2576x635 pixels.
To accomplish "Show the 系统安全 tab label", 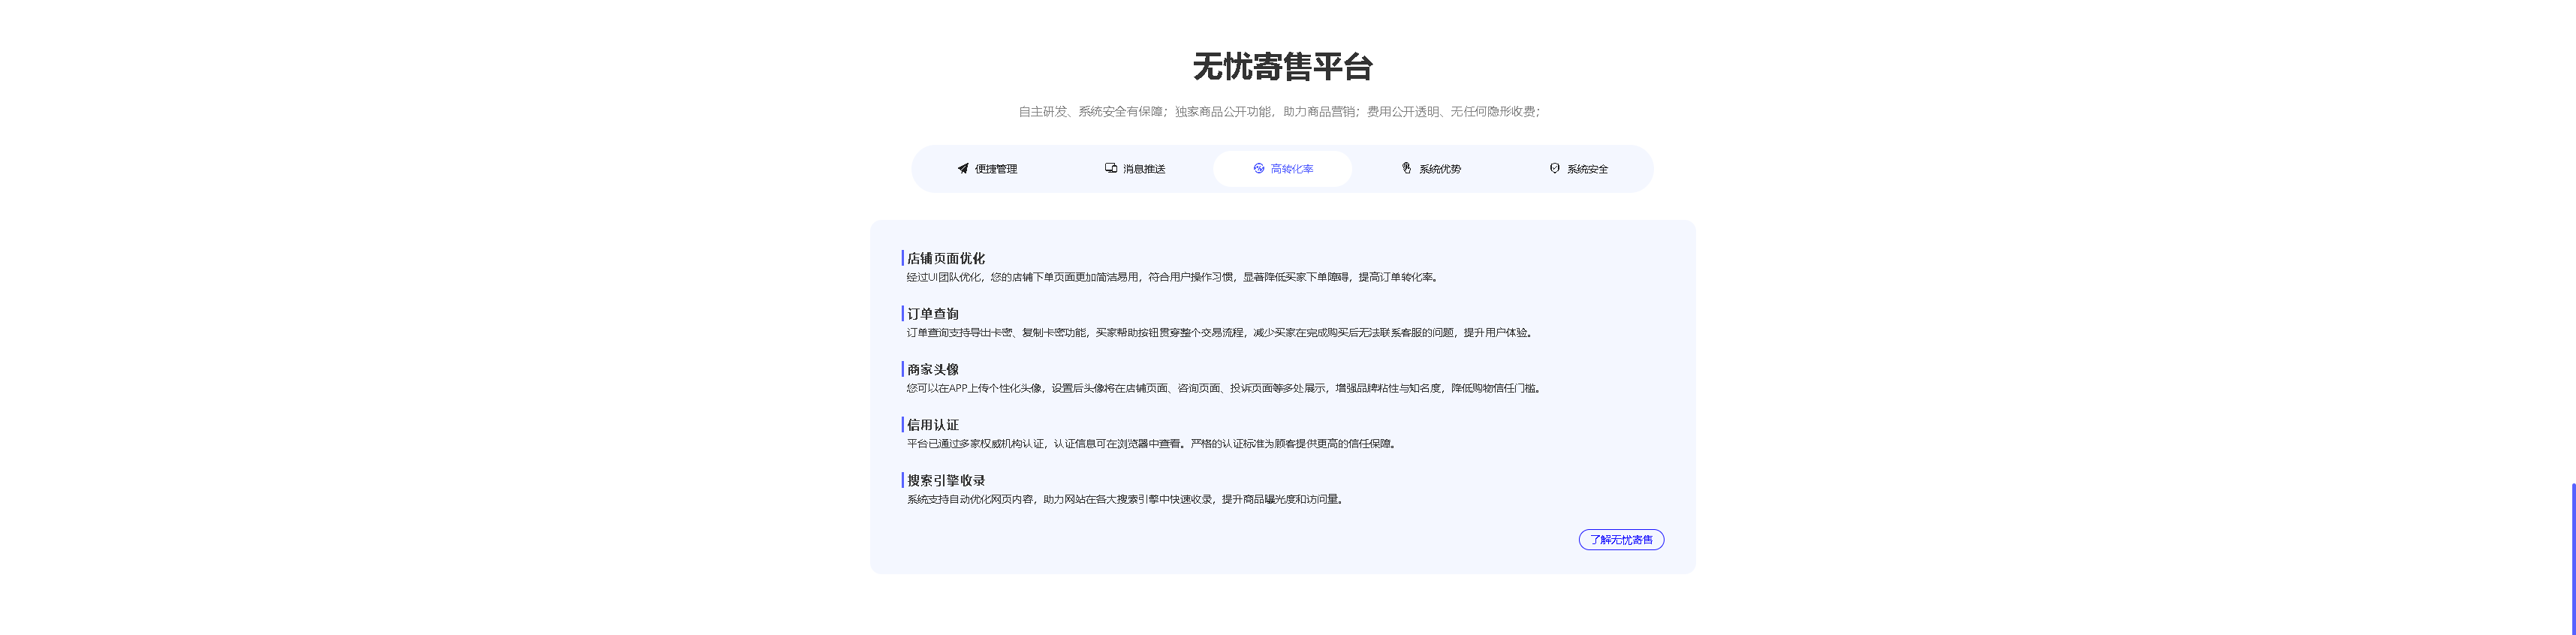I will tap(1587, 170).
